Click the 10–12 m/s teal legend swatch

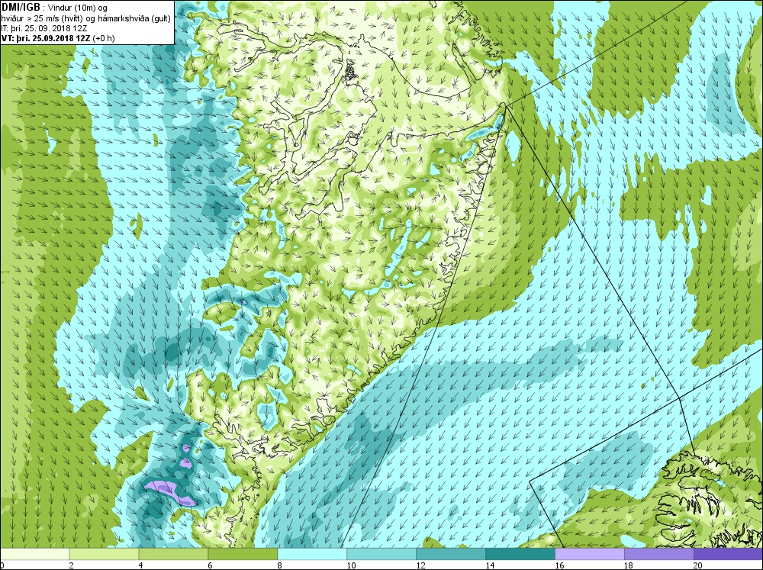[x=381, y=554]
